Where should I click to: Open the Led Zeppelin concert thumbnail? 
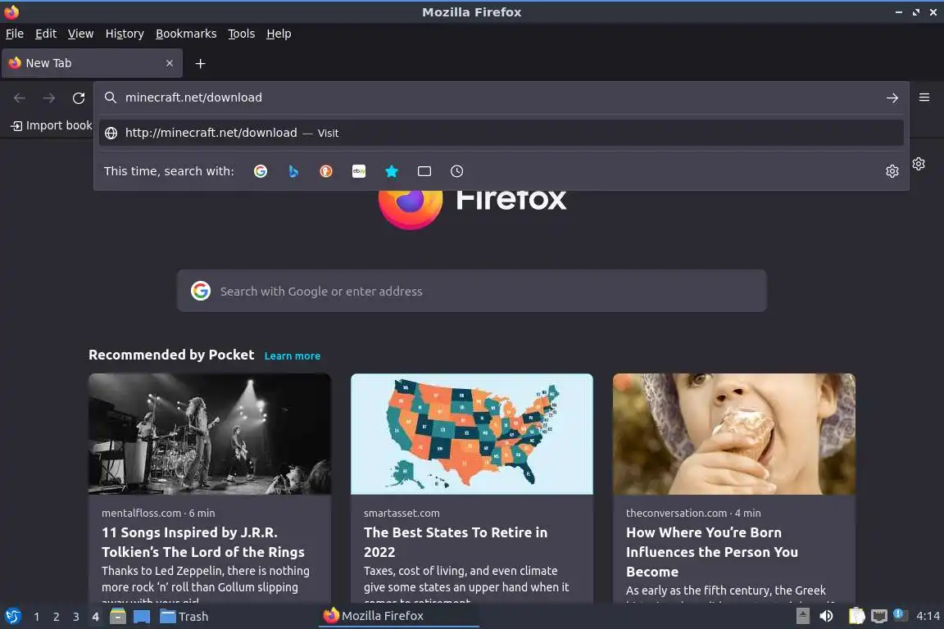pyautogui.click(x=210, y=434)
